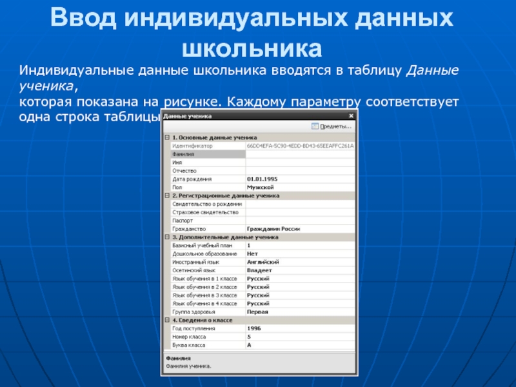Select the highlighted Фамилия row
Image resolution: width=516 pixels, height=387 pixels.
[208, 154]
